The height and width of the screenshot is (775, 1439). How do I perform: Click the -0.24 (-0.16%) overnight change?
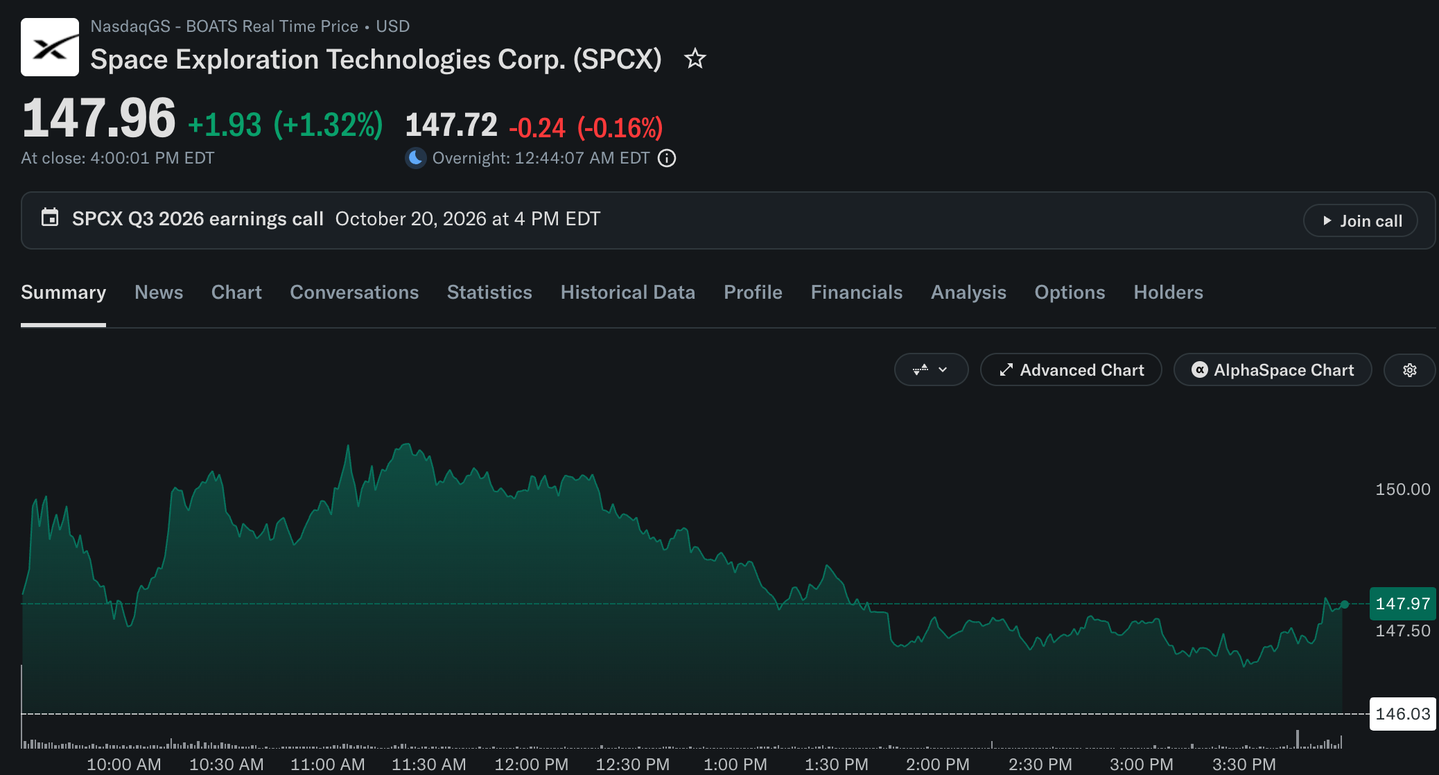tap(586, 128)
